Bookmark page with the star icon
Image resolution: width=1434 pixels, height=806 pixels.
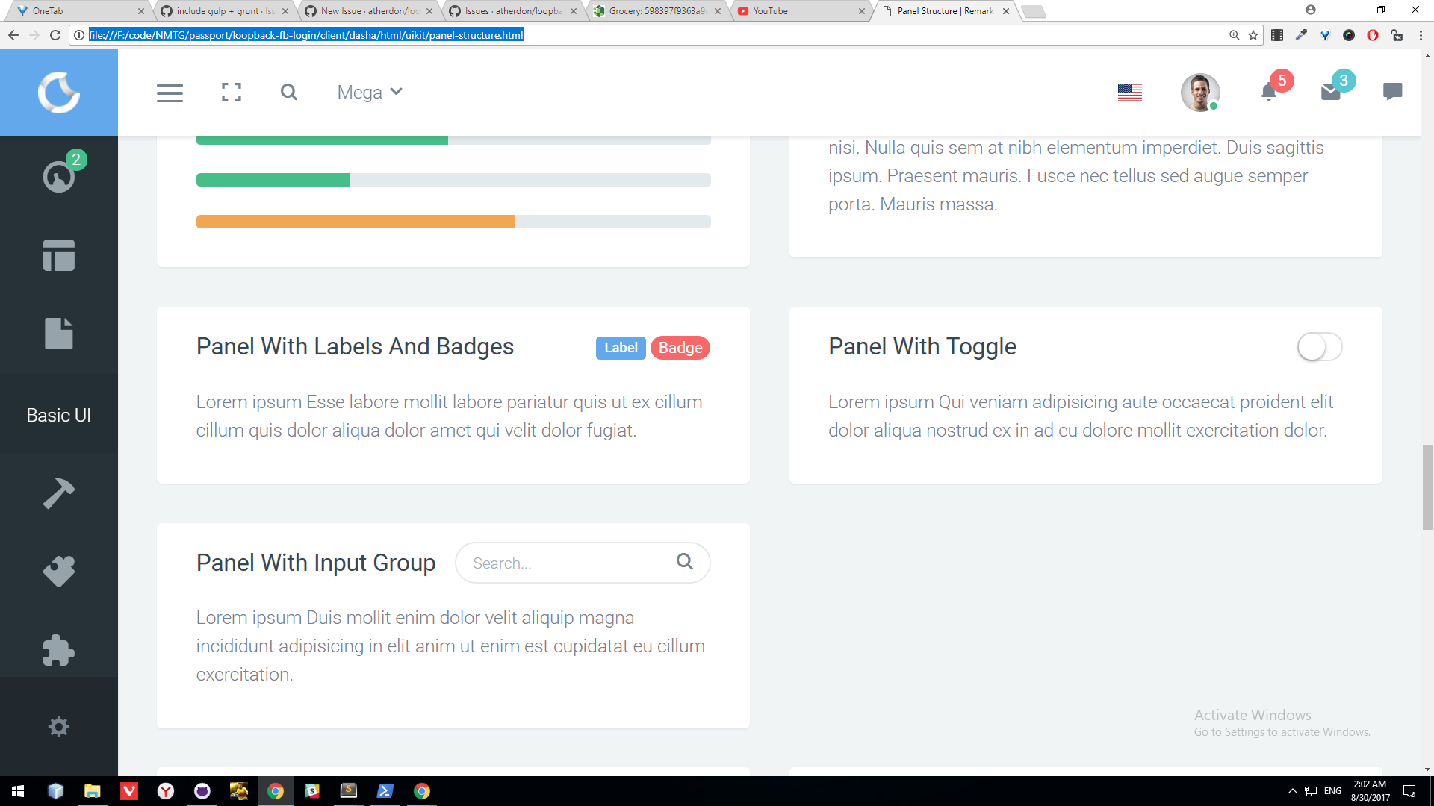(1253, 35)
